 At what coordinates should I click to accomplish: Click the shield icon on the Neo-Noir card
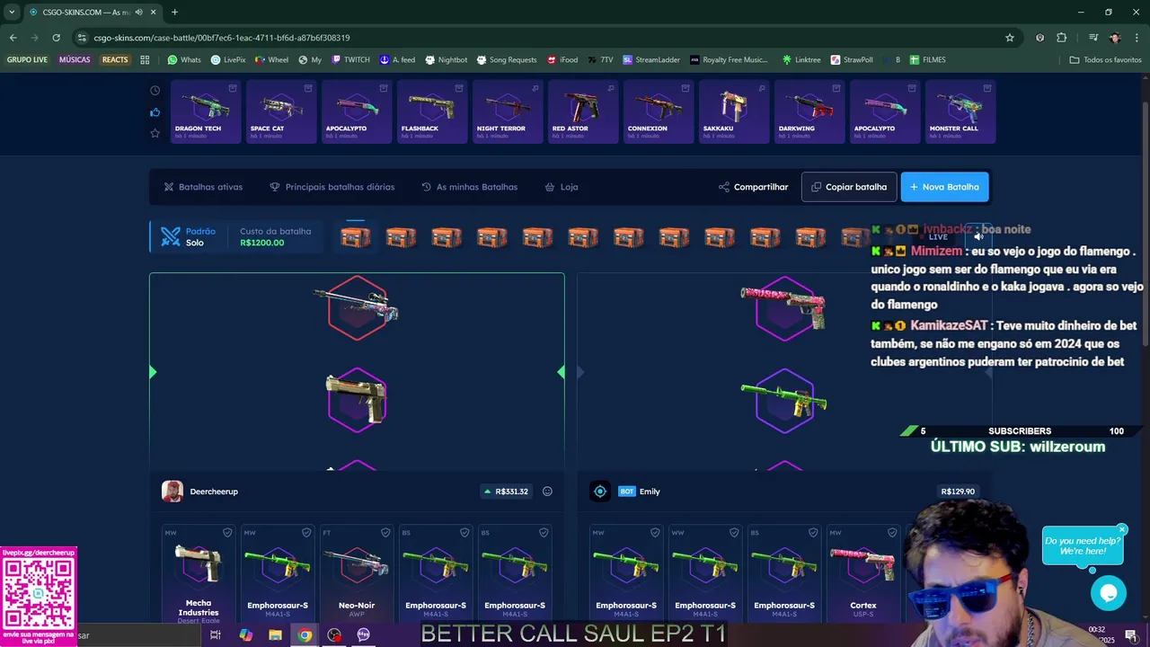(385, 533)
